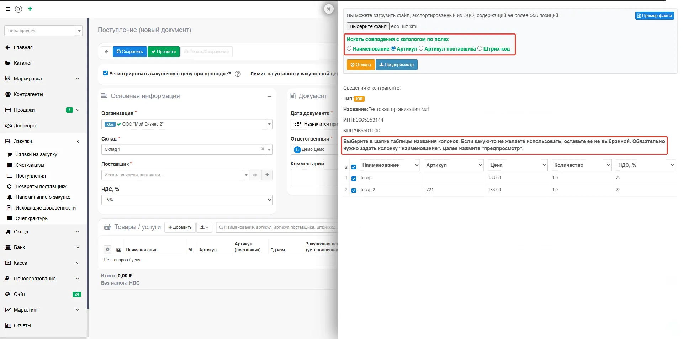
Task: Click help question mark icon near purchase price
Action: tap(238, 74)
